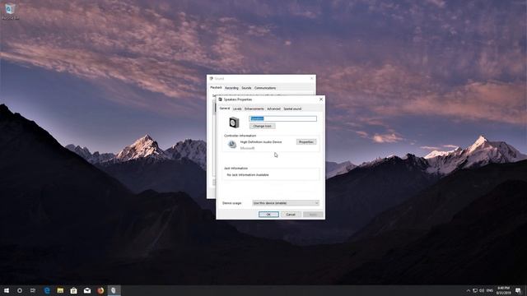Click 'High Definition Audio Device' text

(x=261, y=142)
